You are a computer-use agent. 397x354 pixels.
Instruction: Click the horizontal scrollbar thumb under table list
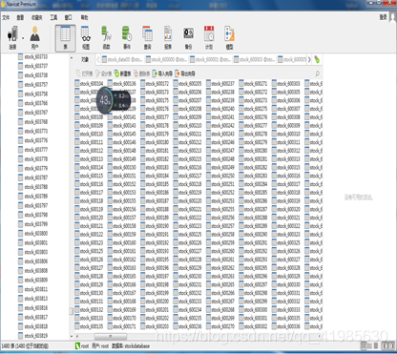[x=111, y=336]
